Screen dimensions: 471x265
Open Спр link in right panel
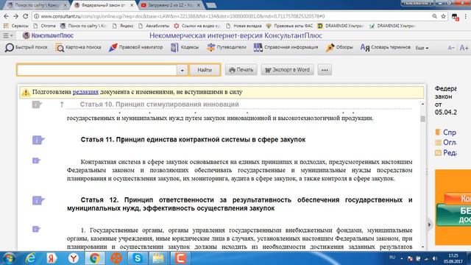(x=446, y=132)
